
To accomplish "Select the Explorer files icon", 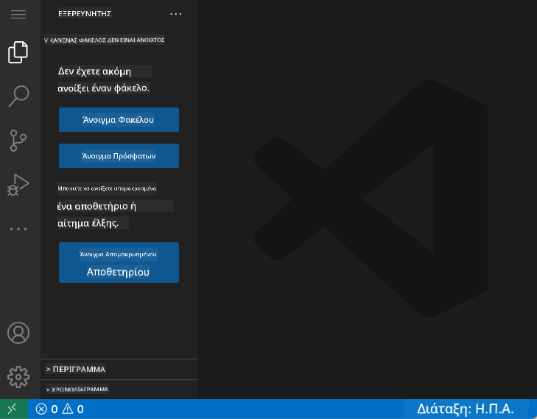I will tap(18, 52).
